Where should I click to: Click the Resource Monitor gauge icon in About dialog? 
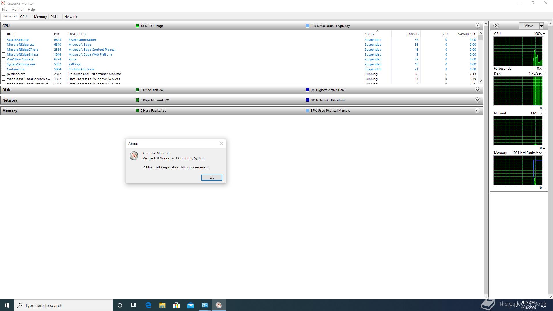134,156
